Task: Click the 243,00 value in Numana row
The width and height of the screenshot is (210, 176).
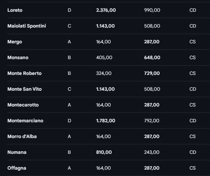Action: pyautogui.click(x=151, y=152)
